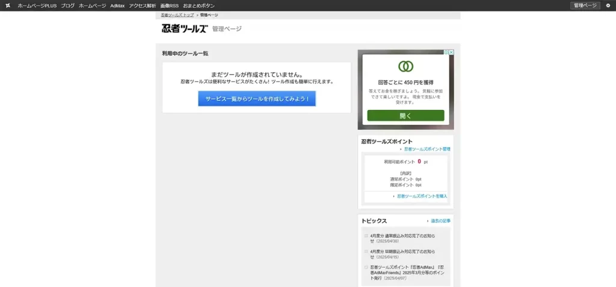Open the settings gear icon
The width and height of the screenshot is (616, 287).
coord(608,5)
